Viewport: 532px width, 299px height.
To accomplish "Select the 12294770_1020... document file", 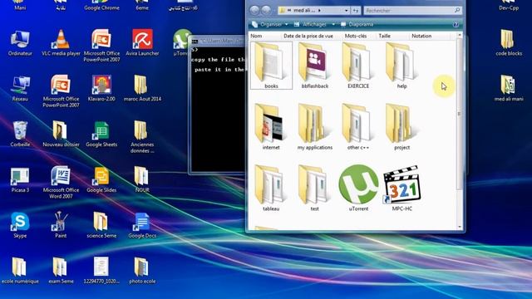I will coord(101,271).
